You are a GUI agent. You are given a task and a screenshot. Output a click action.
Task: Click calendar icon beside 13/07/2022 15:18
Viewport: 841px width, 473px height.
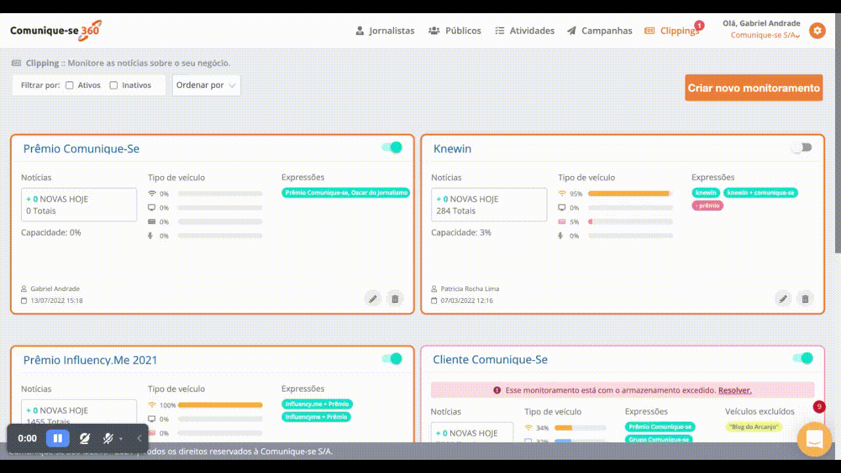[x=24, y=301]
